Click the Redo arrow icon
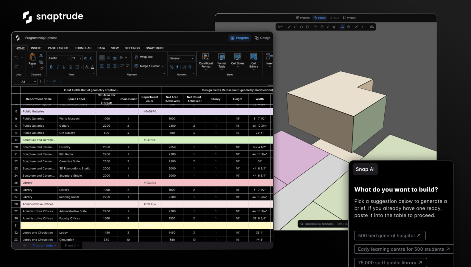This screenshot has width=471, height=267. [16, 66]
